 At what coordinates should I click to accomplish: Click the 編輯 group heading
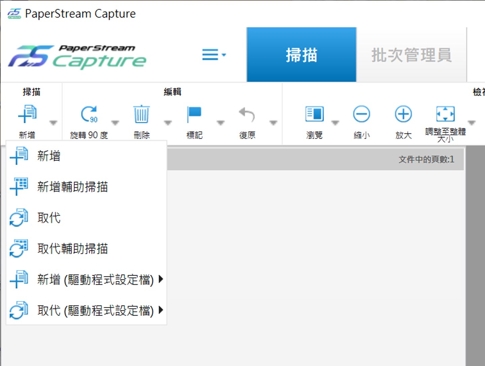(172, 92)
